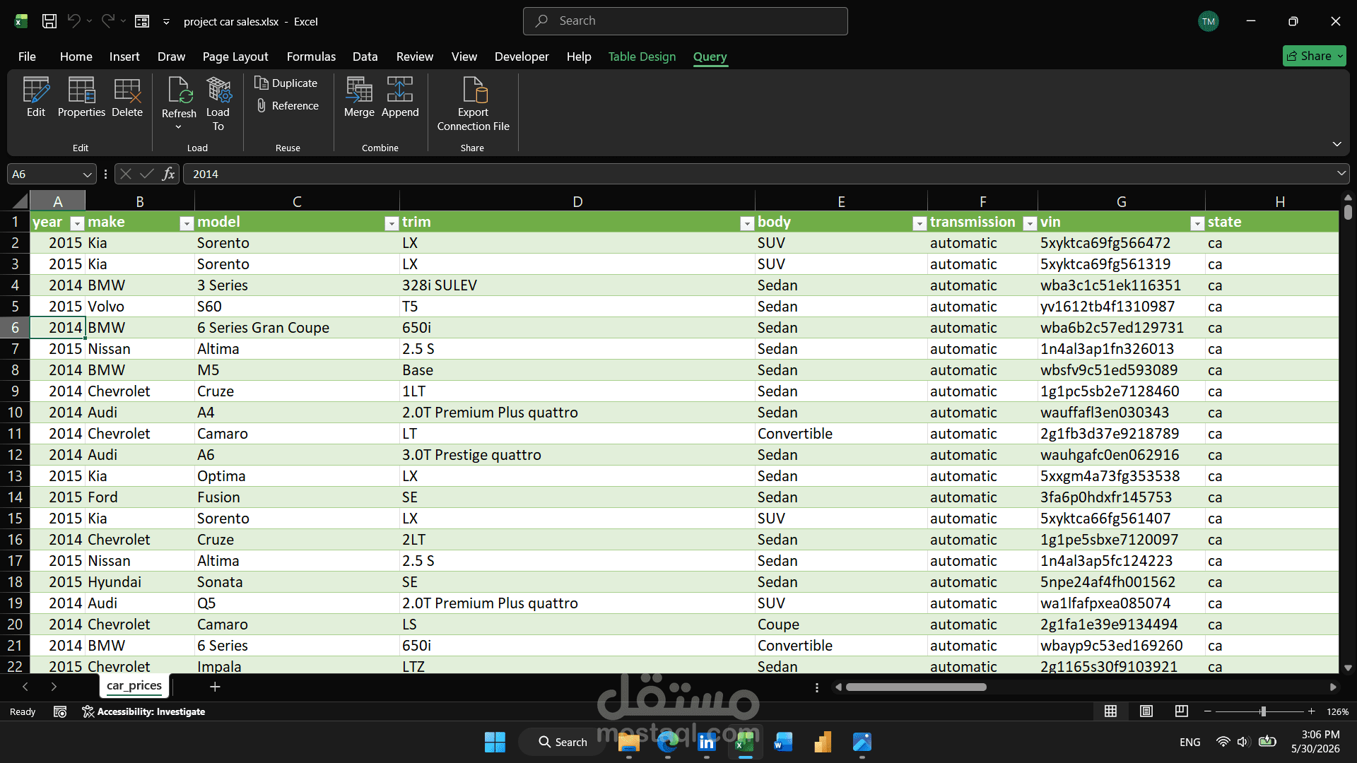Click the Insert Function fx icon
Image resolution: width=1357 pixels, height=763 pixels.
tap(168, 174)
